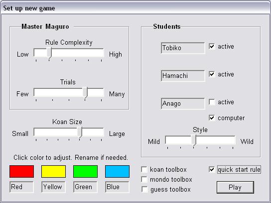271x203 pixels.
Task: Click the yellow color swatch
Action: coord(54,172)
